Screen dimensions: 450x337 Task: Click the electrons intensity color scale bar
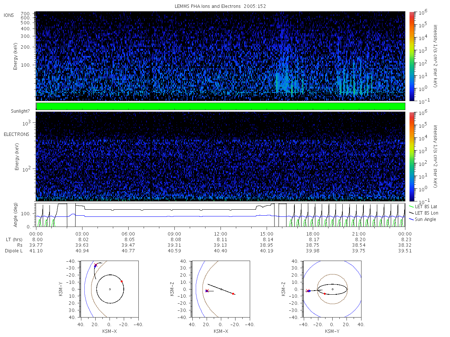pyautogui.click(x=411, y=156)
